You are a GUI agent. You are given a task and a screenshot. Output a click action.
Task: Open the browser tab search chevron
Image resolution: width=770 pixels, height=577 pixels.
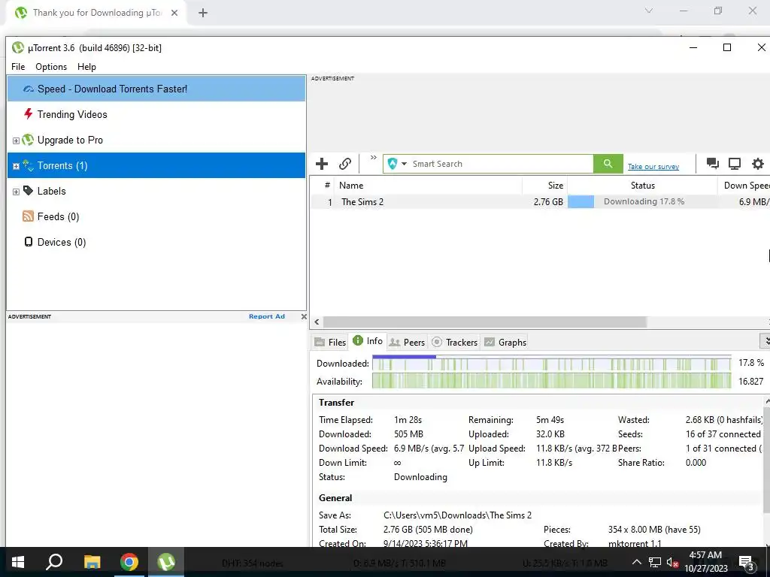pyautogui.click(x=649, y=11)
